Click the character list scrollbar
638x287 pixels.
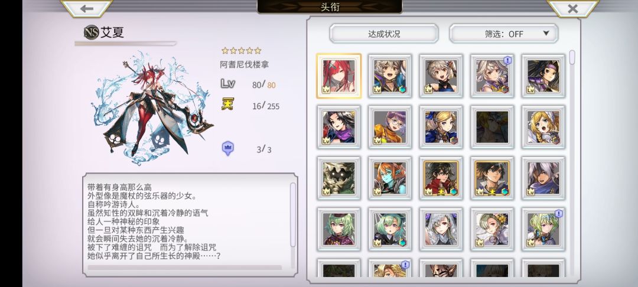[572, 57]
